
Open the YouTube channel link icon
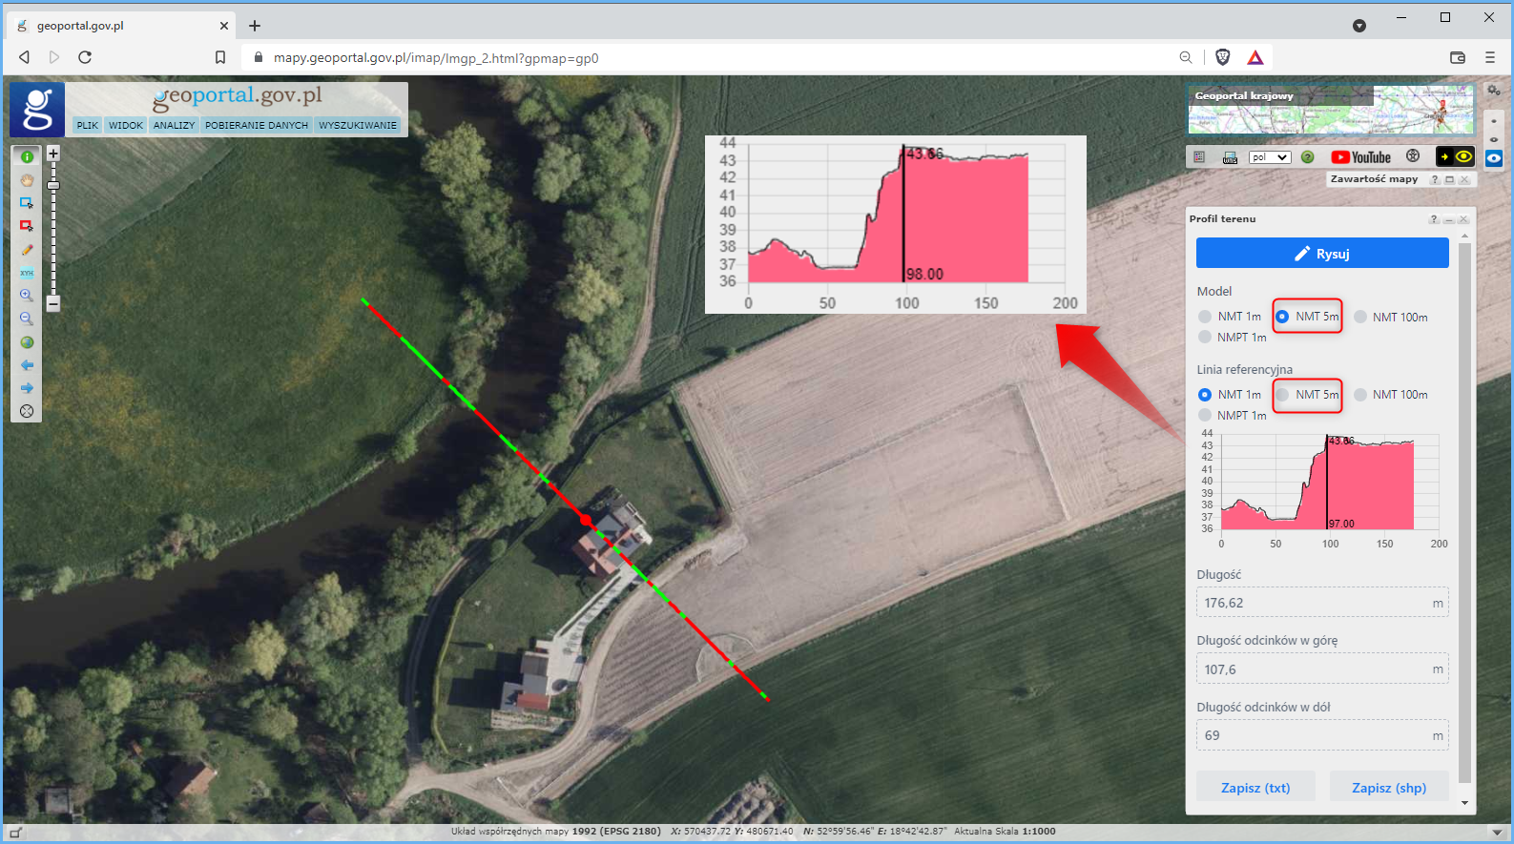(x=1361, y=157)
